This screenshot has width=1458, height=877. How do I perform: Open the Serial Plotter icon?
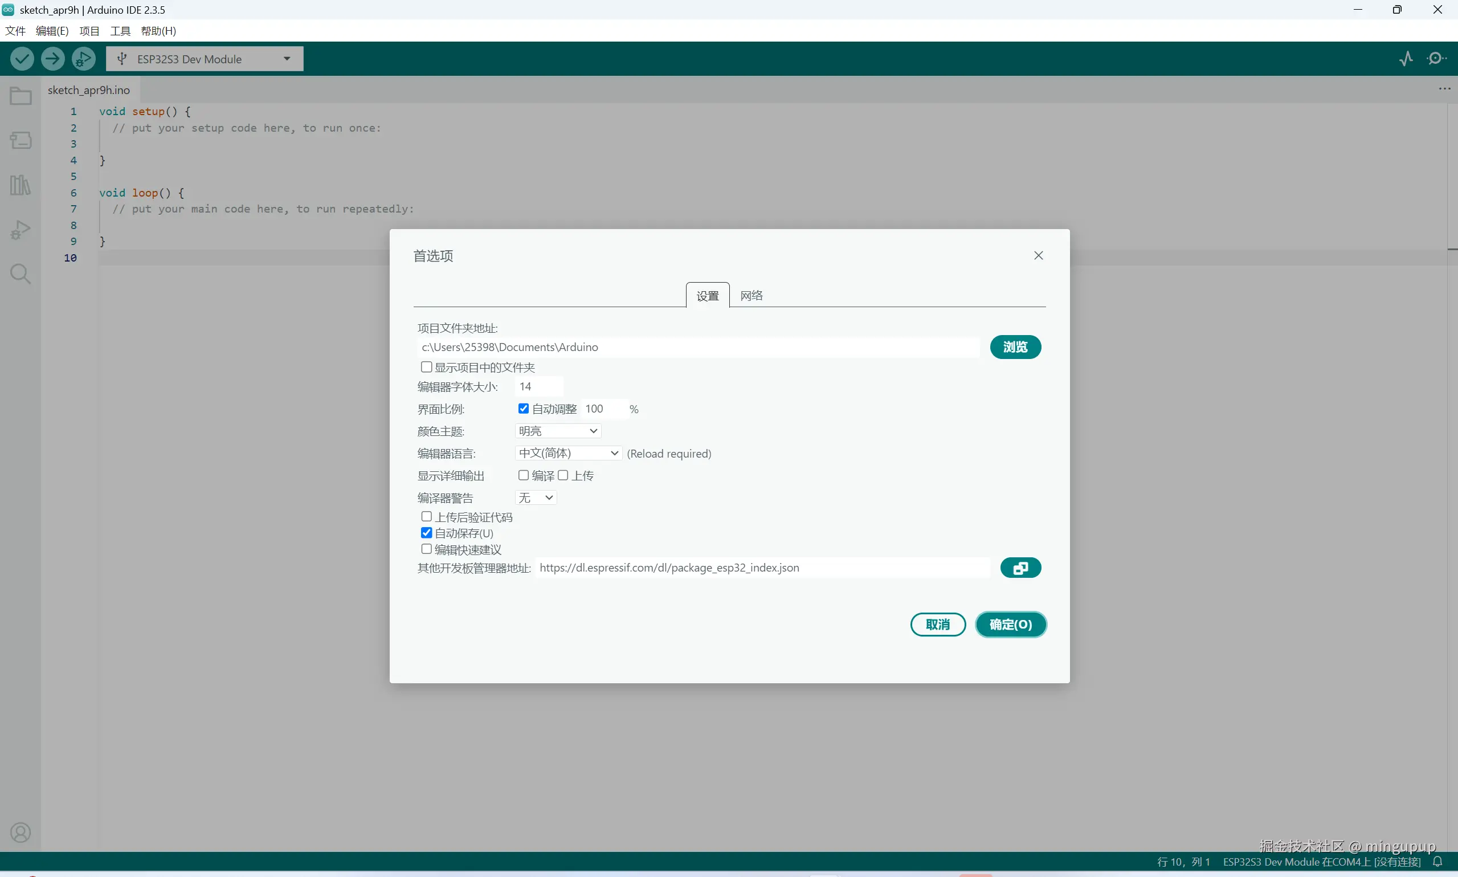click(1406, 59)
